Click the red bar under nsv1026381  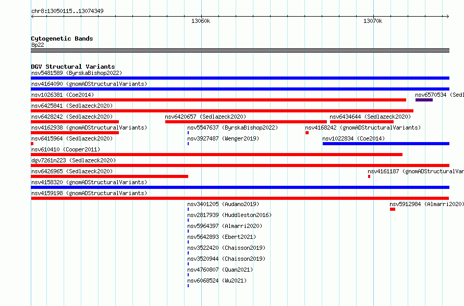pyautogui.click(x=218, y=100)
